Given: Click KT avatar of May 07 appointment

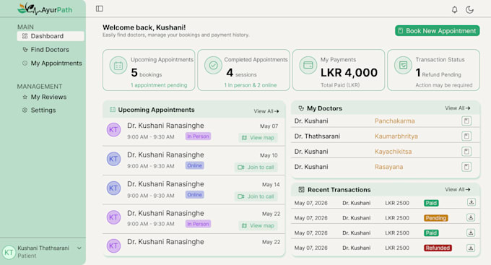Looking at the screenshot, I should tap(113, 130).
